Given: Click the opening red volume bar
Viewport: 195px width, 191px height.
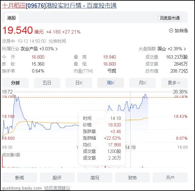Looking at the screenshot, I should coord(2,162).
